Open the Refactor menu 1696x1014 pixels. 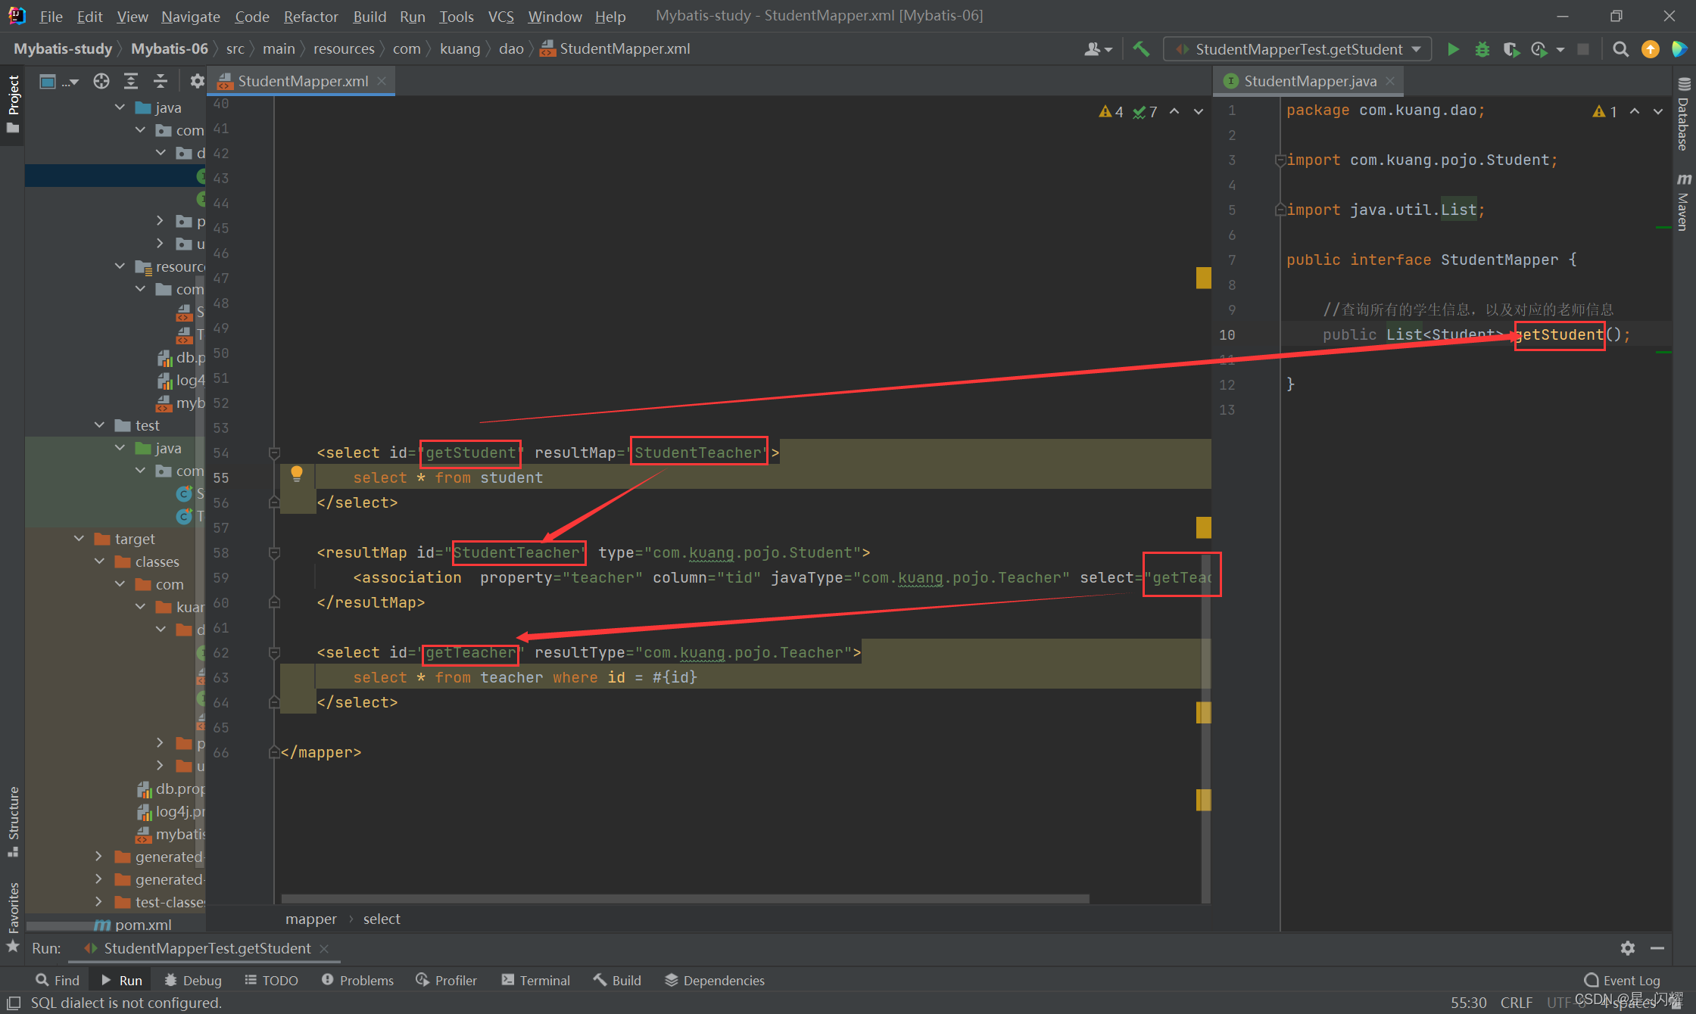[x=310, y=16]
